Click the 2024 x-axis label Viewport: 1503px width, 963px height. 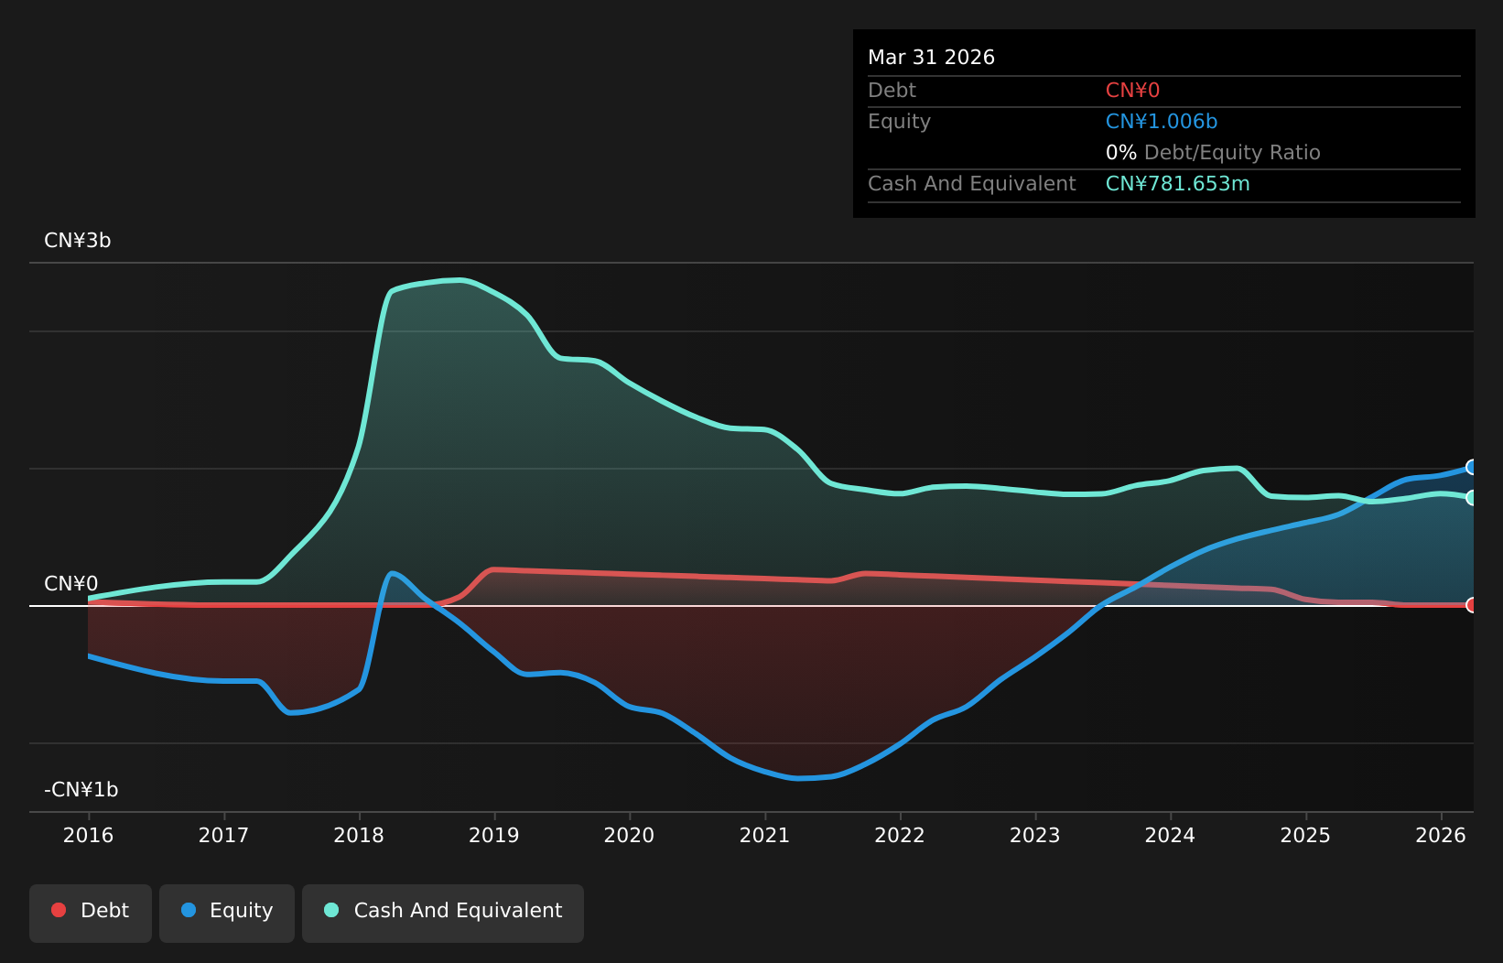(x=1171, y=836)
